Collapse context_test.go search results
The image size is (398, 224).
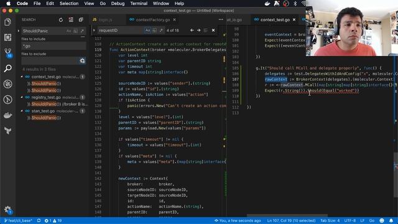(x=22, y=77)
